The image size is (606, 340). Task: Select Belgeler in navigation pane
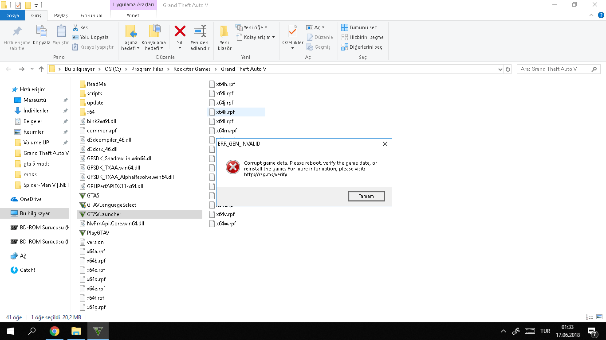click(x=33, y=121)
